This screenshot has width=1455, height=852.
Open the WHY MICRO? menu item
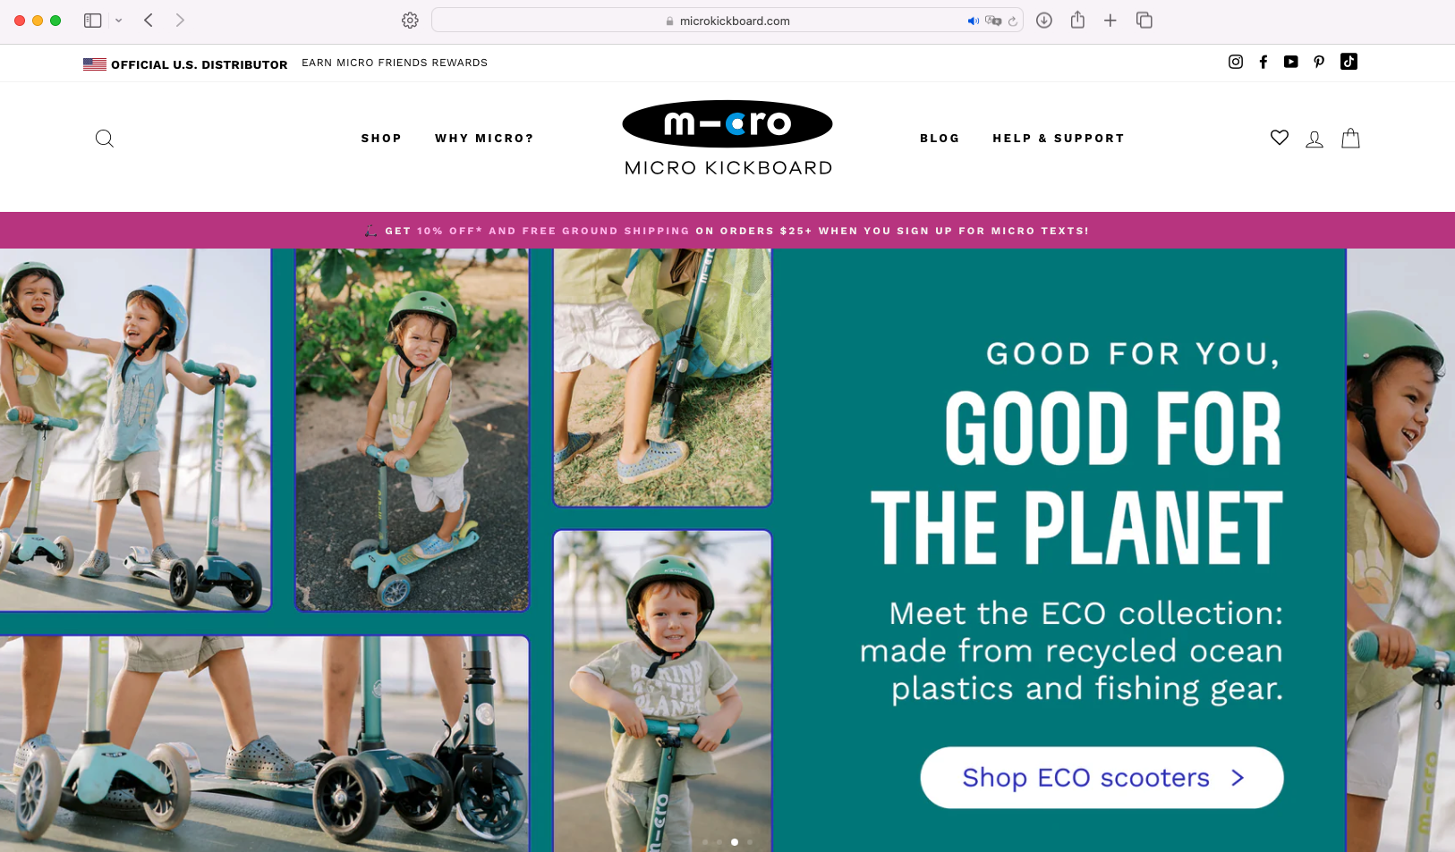(484, 139)
